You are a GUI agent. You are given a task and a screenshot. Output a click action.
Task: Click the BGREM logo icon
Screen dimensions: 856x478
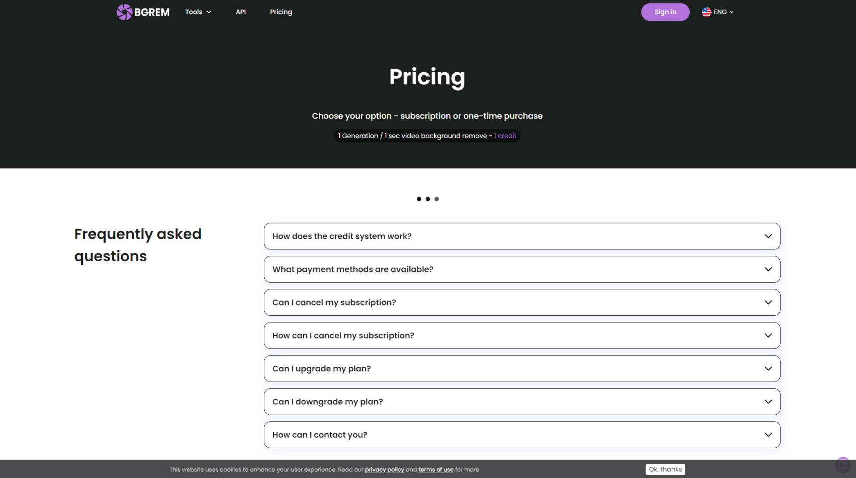point(124,12)
